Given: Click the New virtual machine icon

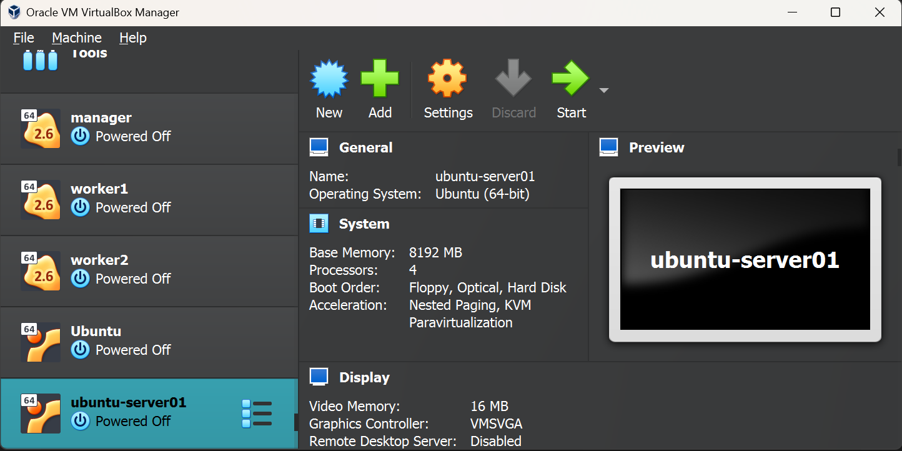Looking at the screenshot, I should pyautogui.click(x=329, y=79).
